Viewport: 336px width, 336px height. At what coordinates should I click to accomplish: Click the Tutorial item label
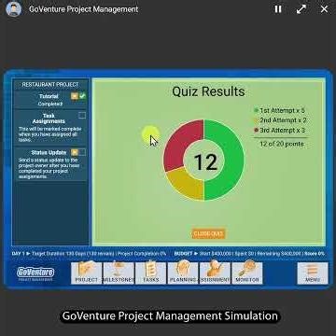(49, 96)
